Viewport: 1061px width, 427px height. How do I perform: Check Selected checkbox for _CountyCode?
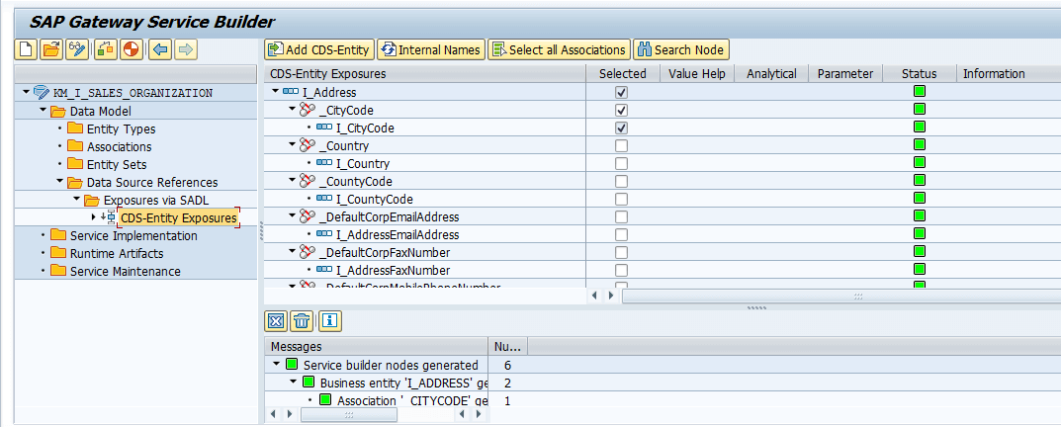(x=621, y=181)
